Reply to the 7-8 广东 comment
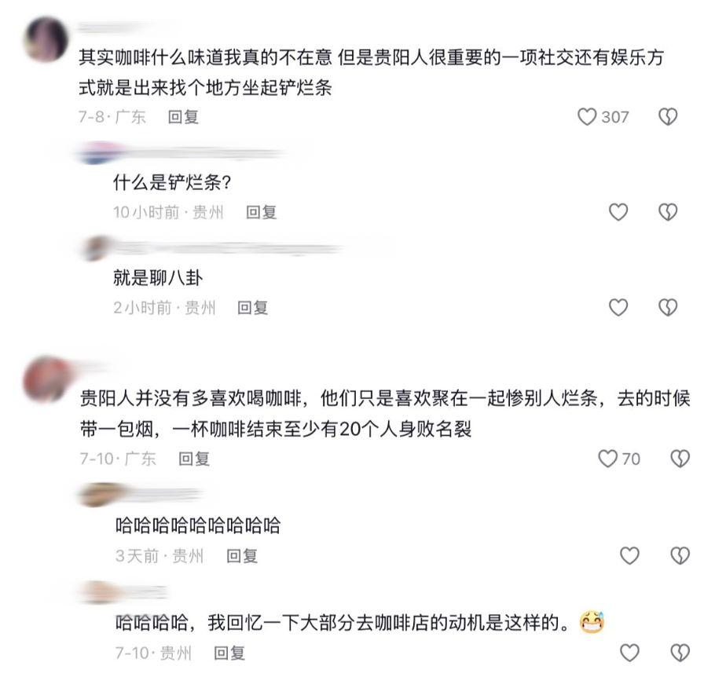 click(183, 117)
